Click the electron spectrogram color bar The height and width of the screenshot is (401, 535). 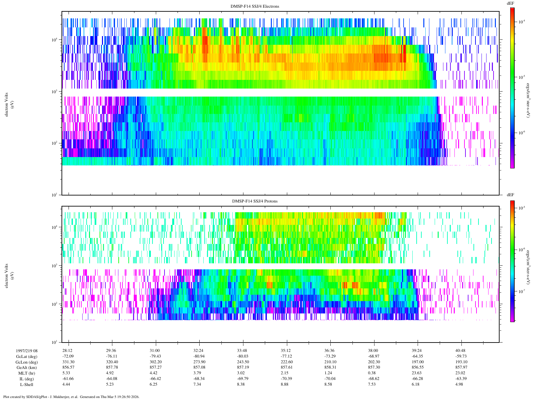512,88
